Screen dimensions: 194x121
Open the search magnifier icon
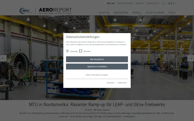coord(163,4)
